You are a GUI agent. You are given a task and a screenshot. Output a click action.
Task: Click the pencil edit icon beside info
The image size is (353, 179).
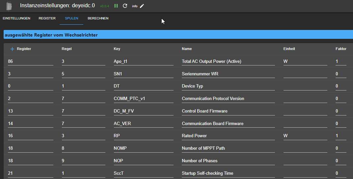(x=142, y=6)
